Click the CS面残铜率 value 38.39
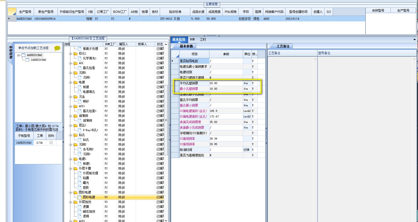Image resolution: width=418 pixels, height=222 pixels. click(x=226, y=139)
